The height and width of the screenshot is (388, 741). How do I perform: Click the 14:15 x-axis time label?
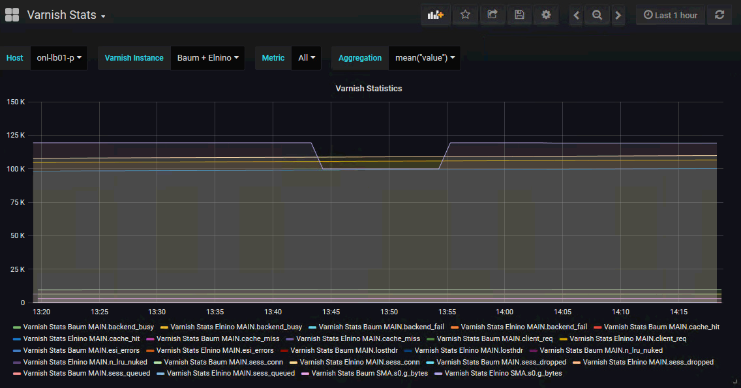pyautogui.click(x=678, y=312)
